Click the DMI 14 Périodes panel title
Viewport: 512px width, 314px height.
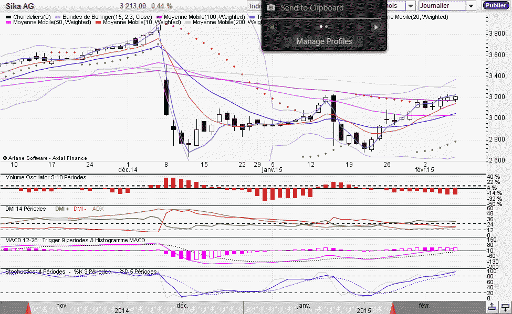(26, 209)
